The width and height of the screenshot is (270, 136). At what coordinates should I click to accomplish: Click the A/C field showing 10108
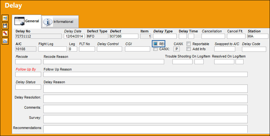(26, 49)
